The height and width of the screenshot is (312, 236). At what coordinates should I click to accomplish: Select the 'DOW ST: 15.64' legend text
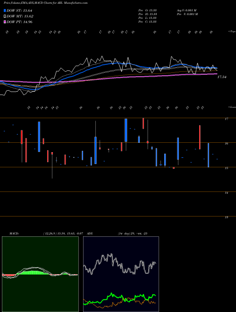pos(19,10)
